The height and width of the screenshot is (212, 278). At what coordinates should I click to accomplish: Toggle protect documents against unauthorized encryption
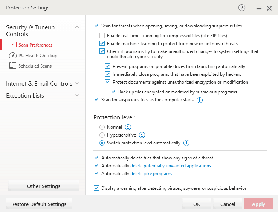click(x=108, y=82)
